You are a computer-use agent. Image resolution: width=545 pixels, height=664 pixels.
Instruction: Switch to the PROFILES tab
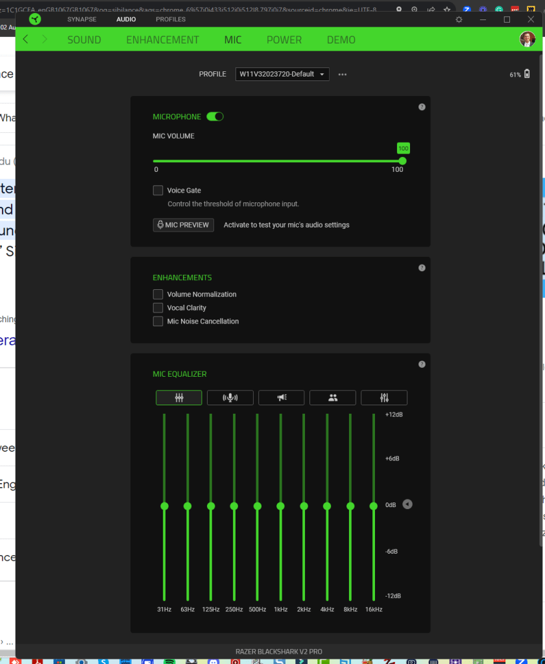click(x=171, y=19)
